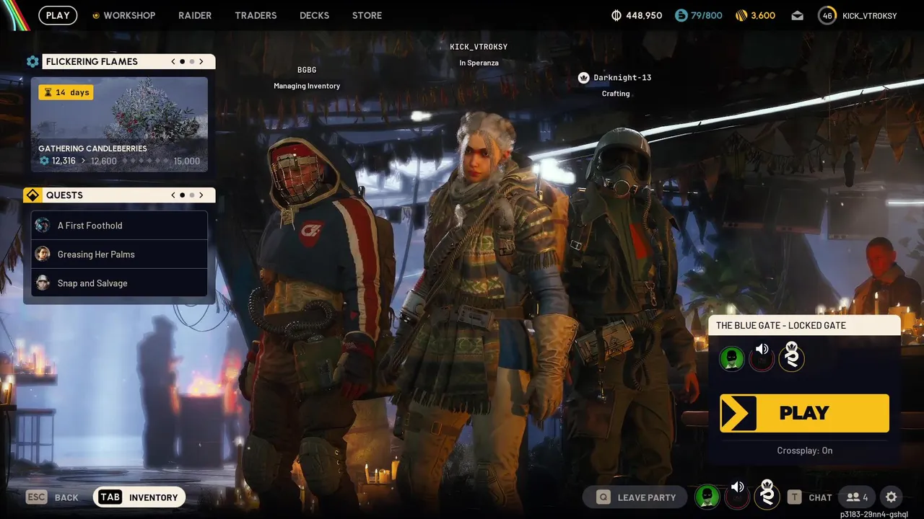This screenshot has height=519, width=924.
Task: Click the In Speranza status text
Action: coord(479,63)
